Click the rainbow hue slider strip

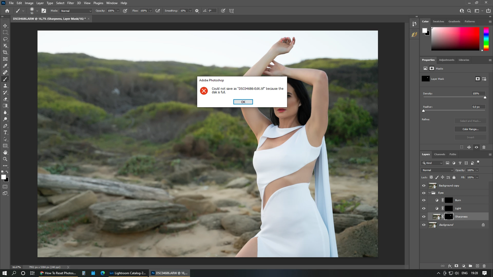tap(486, 38)
